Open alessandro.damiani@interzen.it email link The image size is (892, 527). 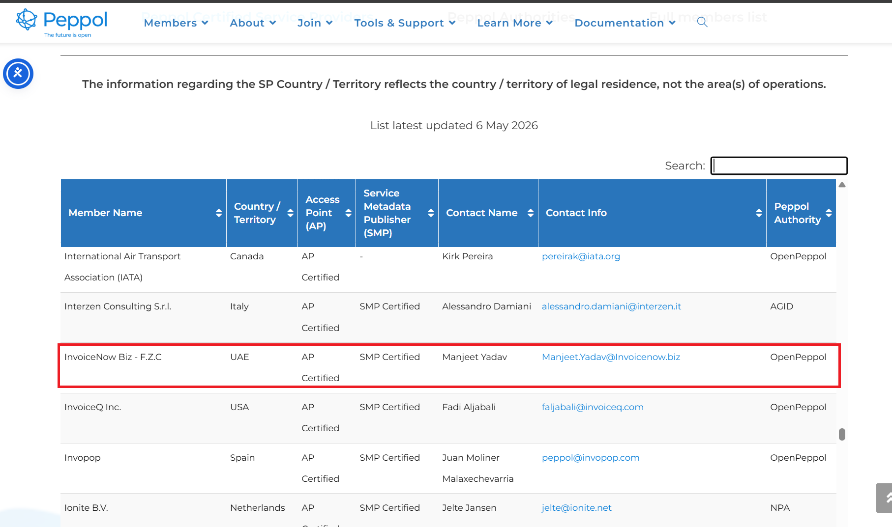pos(611,306)
